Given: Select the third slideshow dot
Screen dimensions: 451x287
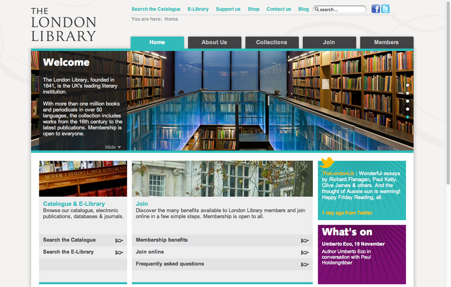Looking at the screenshot, I should coord(408,101).
